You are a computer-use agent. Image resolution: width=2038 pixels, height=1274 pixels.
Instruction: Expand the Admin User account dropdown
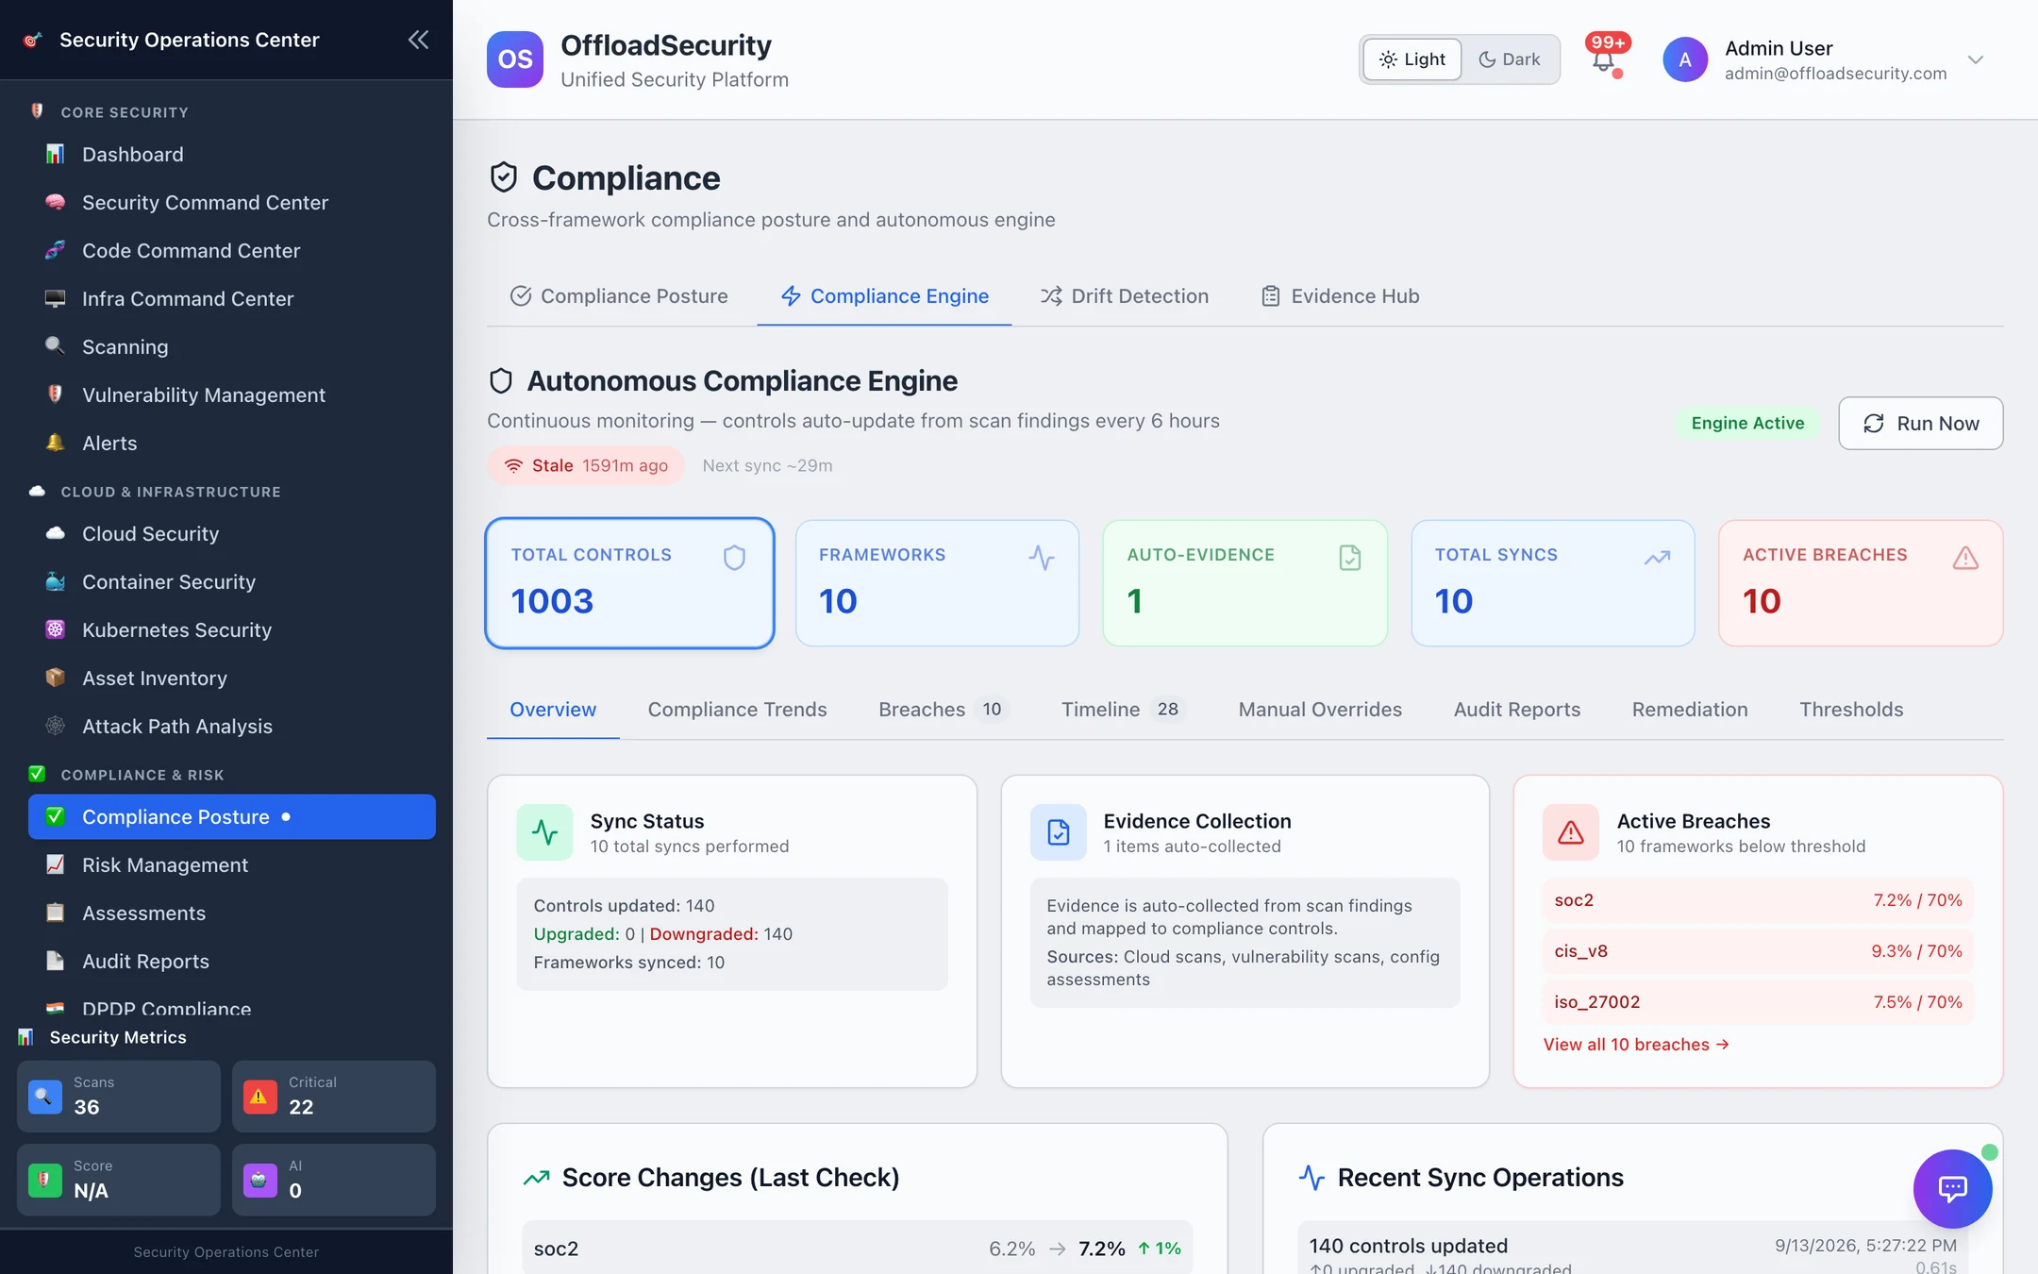[x=1976, y=59]
